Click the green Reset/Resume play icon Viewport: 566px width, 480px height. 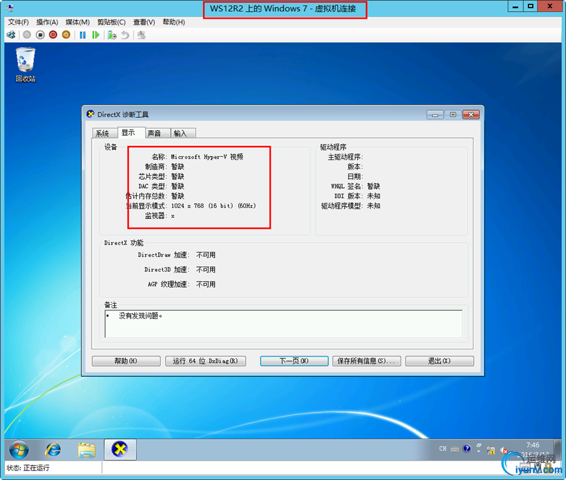click(x=96, y=35)
